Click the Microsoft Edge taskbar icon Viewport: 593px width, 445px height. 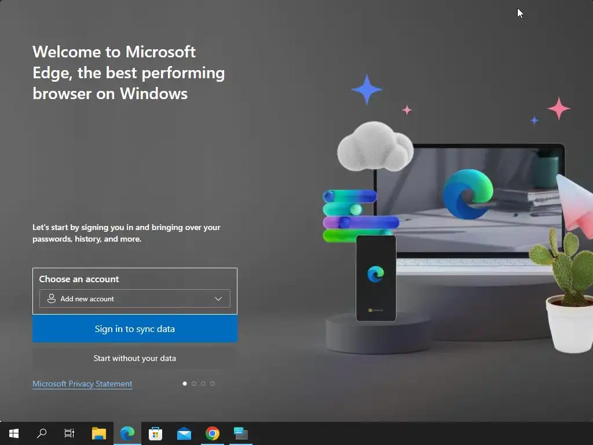[x=127, y=433]
